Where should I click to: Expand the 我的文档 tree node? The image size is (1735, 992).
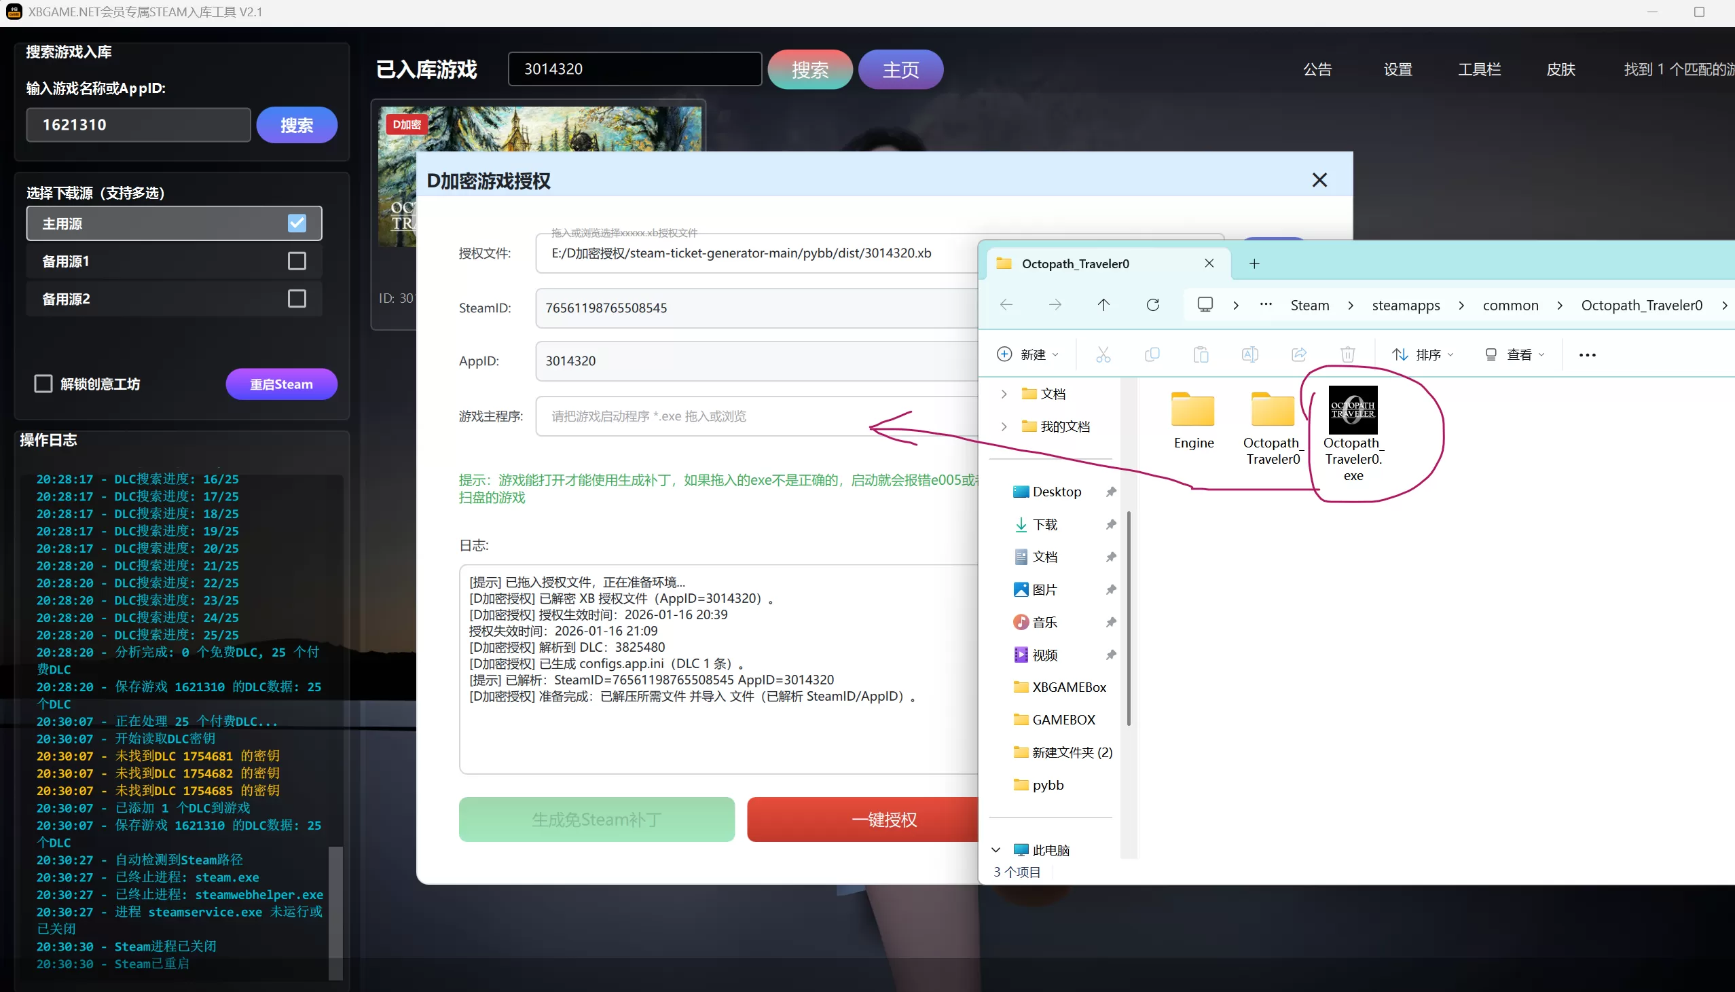pyautogui.click(x=1004, y=426)
